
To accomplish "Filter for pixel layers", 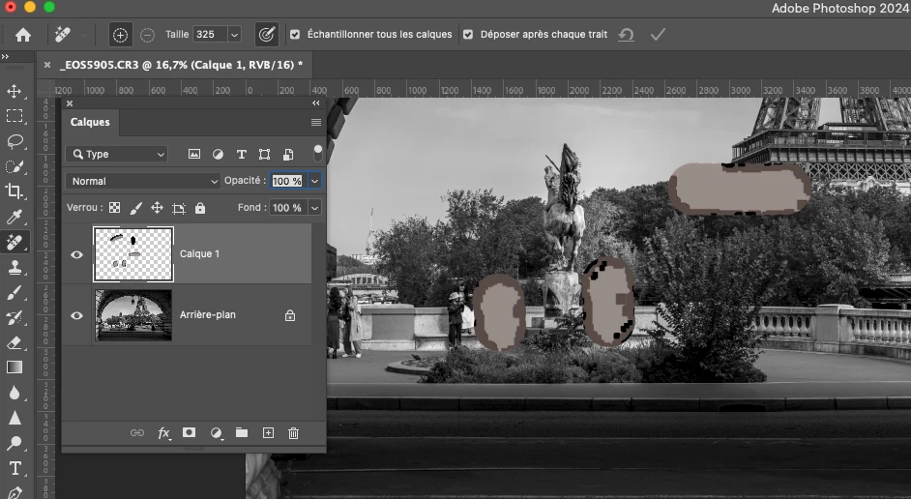I will pos(194,154).
